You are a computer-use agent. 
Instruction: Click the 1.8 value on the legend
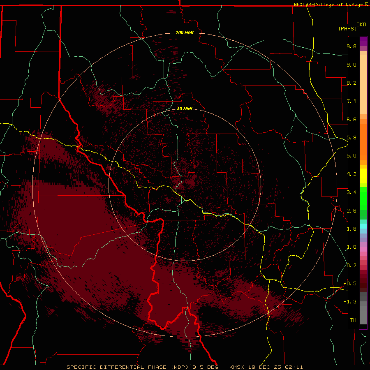pyautogui.click(x=351, y=229)
